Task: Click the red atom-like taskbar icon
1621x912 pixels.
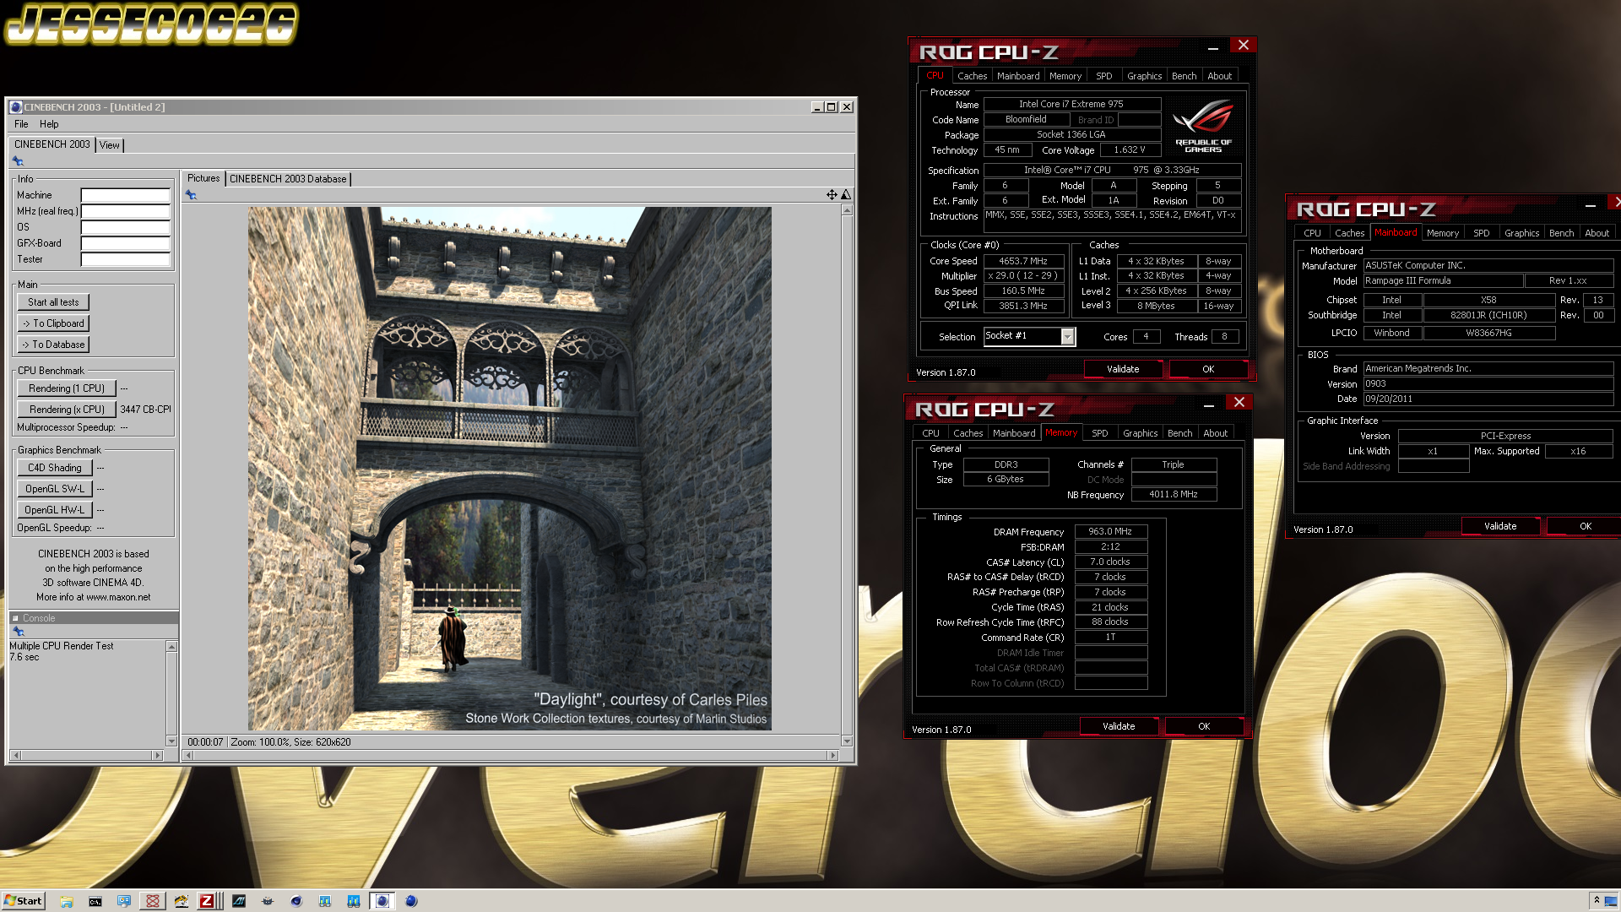Action: tap(153, 901)
